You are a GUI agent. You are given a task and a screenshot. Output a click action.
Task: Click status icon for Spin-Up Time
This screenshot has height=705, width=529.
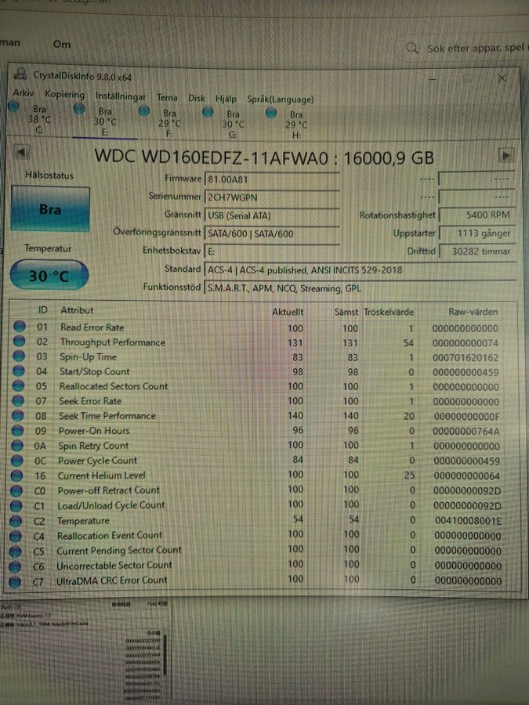[19, 356]
